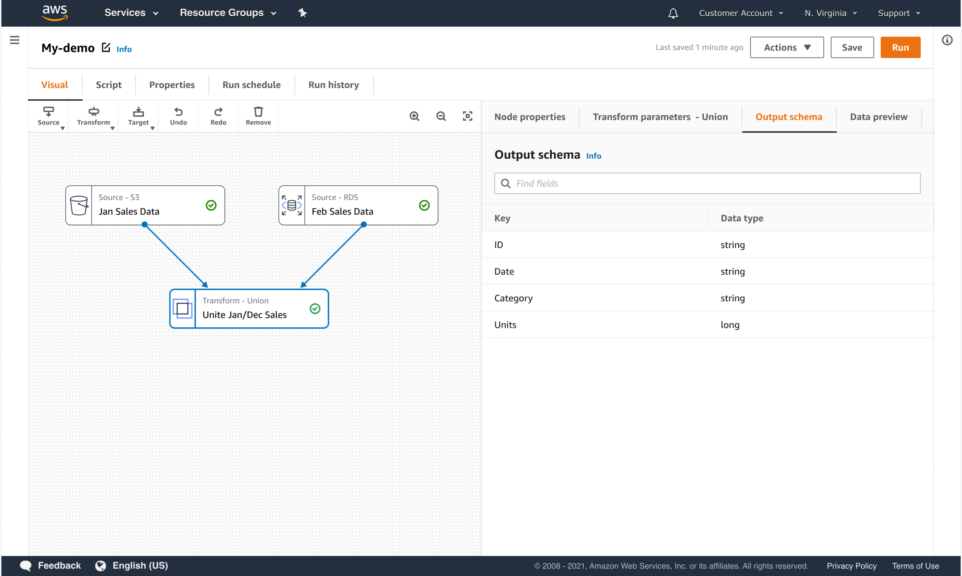
Task: Expand the Transform node dropdown
Action: [x=94, y=116]
